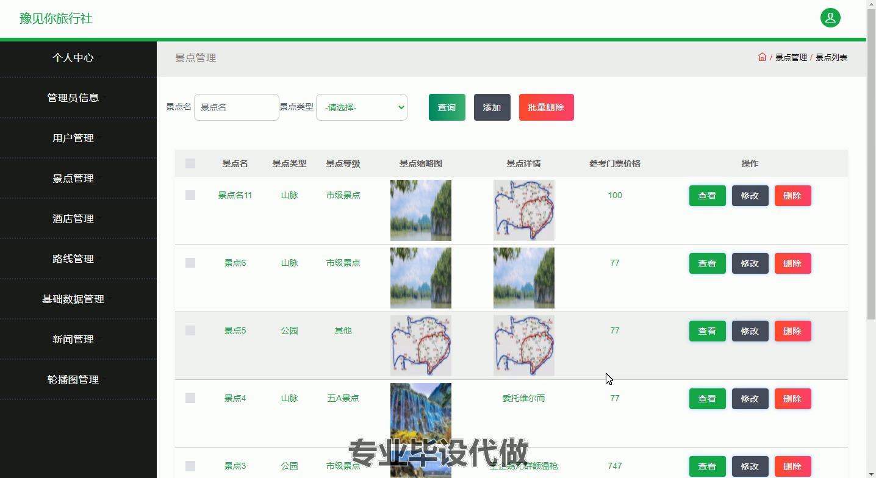Expand the 用户管理 sidebar menu
Image resolution: width=876 pixels, height=478 pixels.
[78, 138]
